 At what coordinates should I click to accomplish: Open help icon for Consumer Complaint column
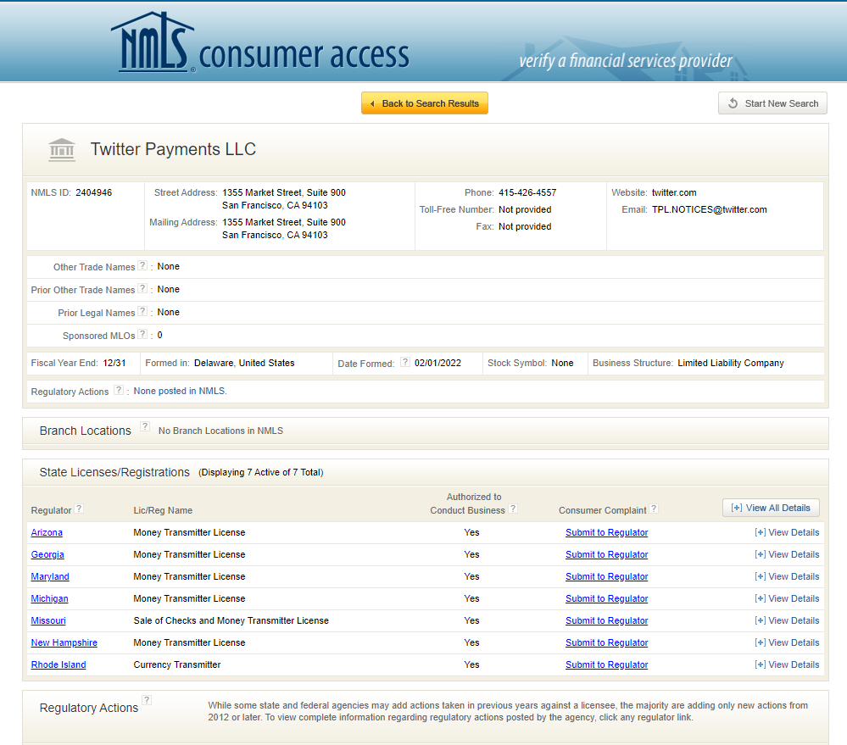pyautogui.click(x=654, y=509)
